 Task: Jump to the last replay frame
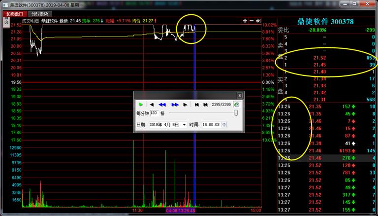point(206,105)
